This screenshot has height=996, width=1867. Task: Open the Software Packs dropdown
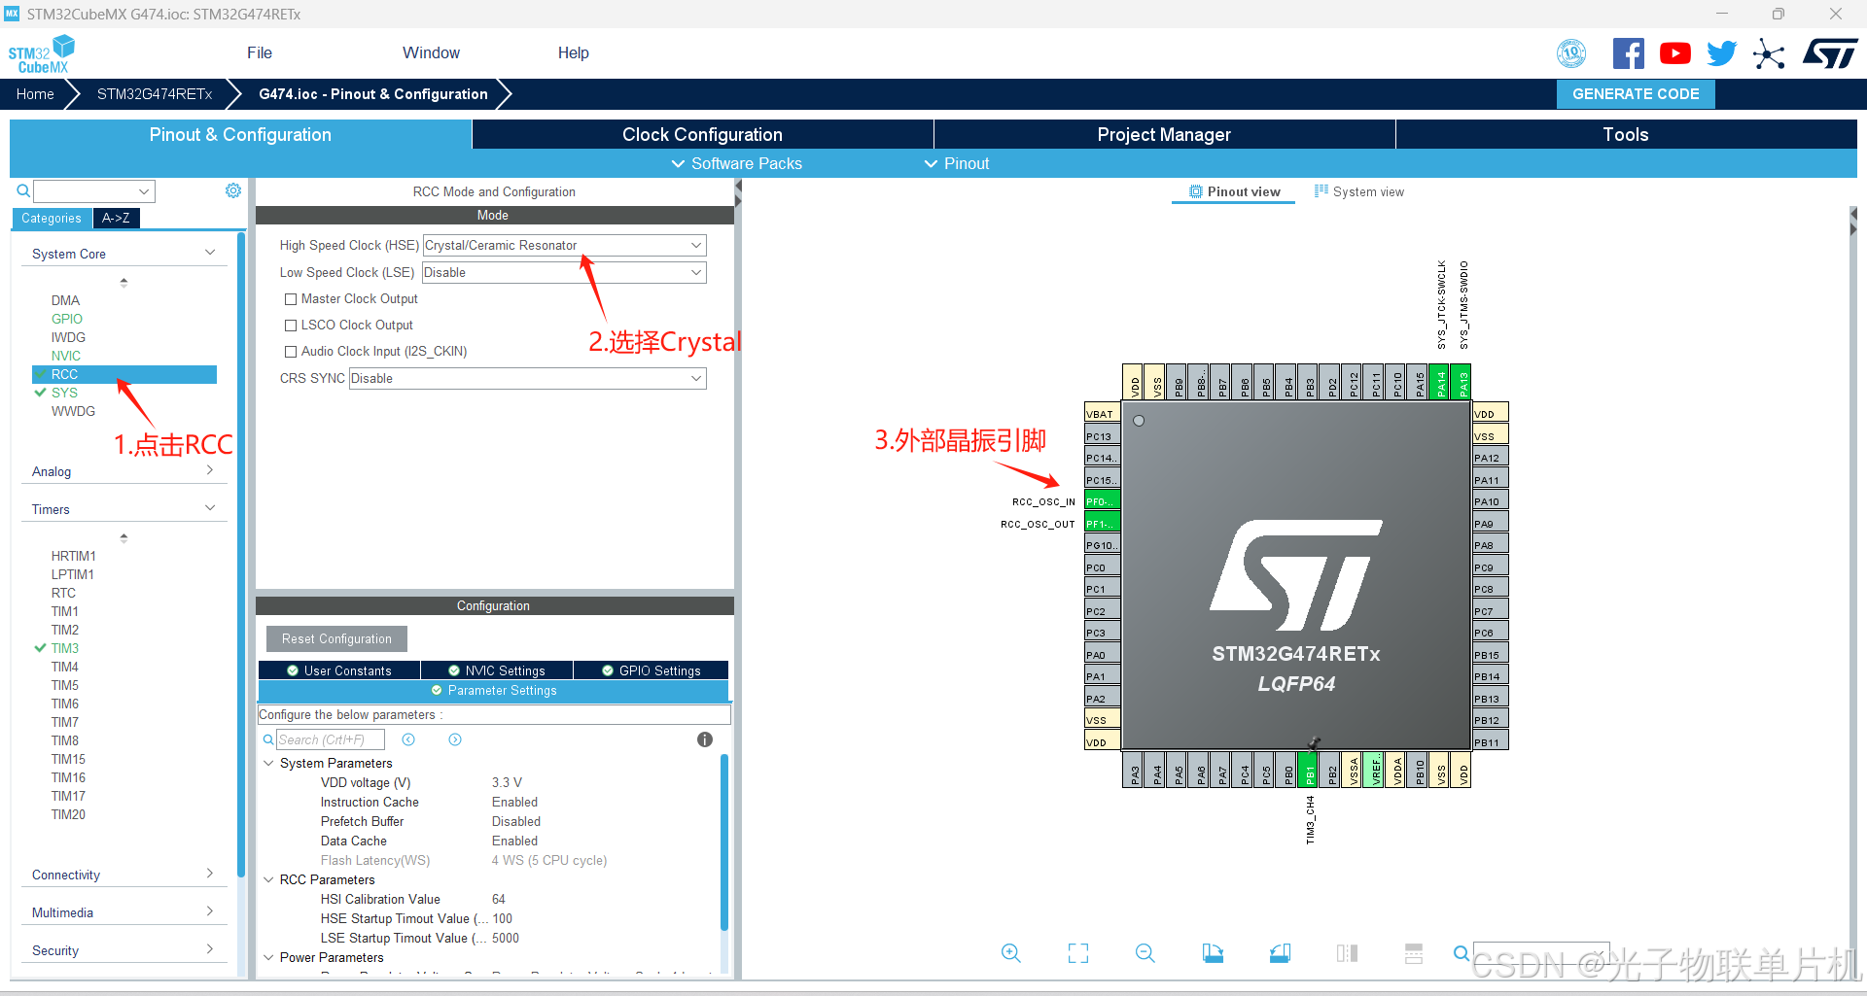(x=737, y=163)
